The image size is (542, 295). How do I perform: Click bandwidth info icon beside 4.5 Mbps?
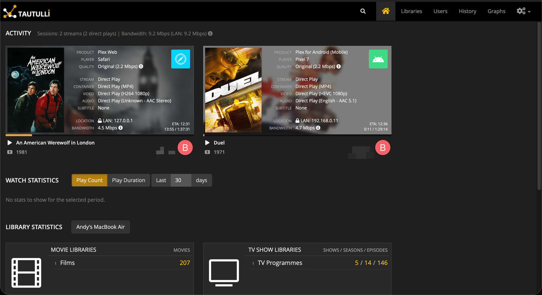click(x=121, y=128)
